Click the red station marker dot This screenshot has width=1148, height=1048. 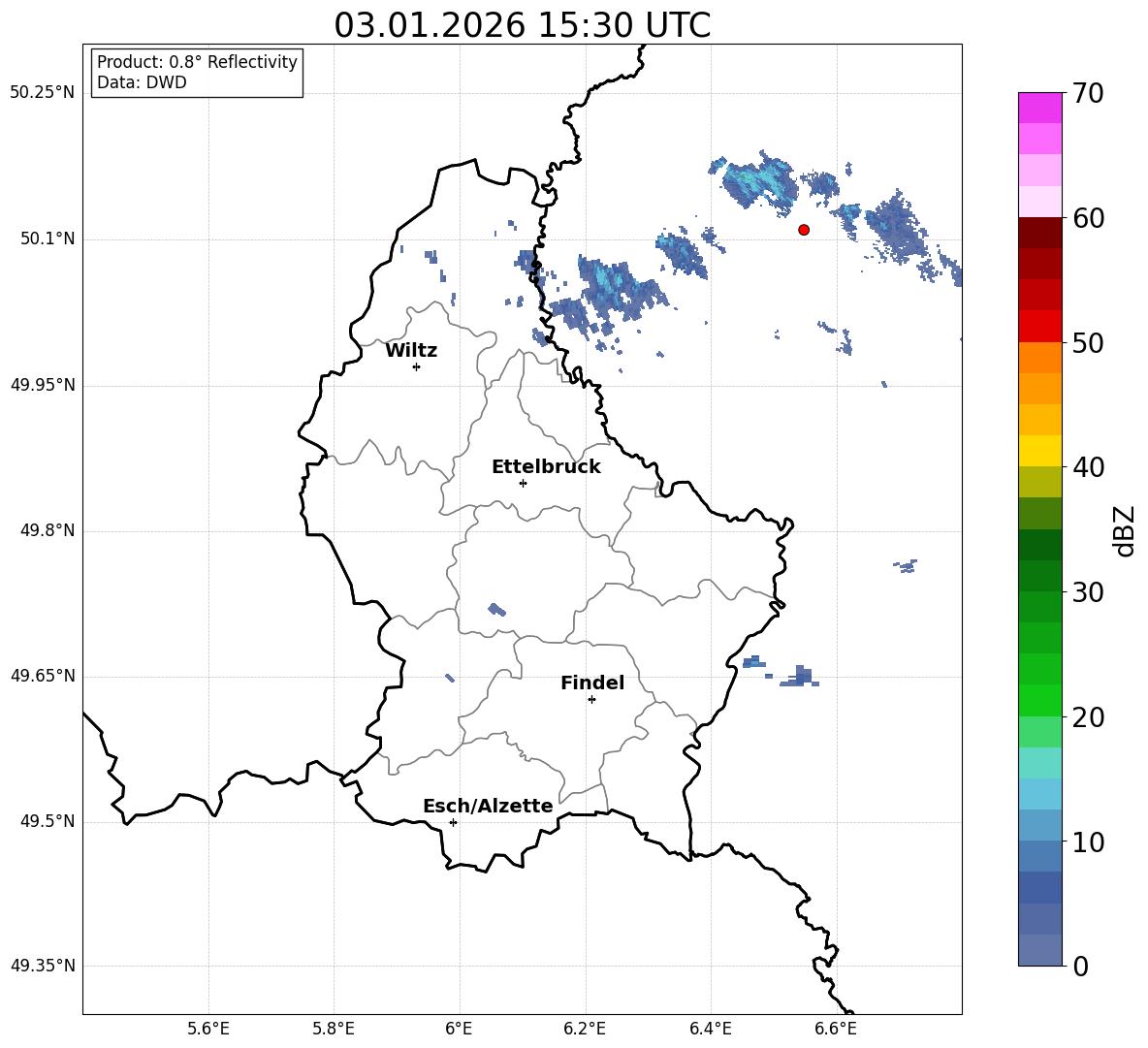coord(804,230)
